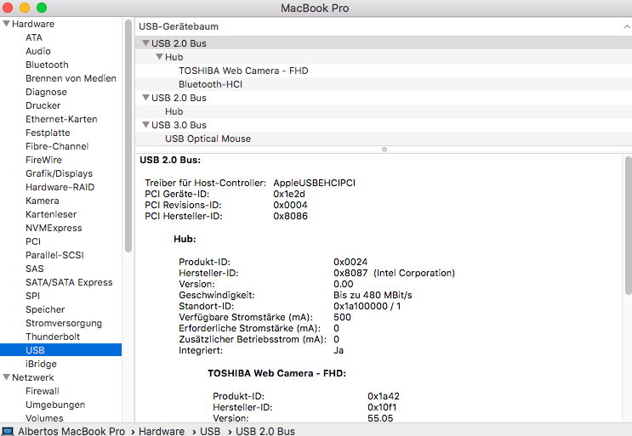Click the computer icon in path bar
This screenshot has height=436, width=632.
[x=8, y=431]
